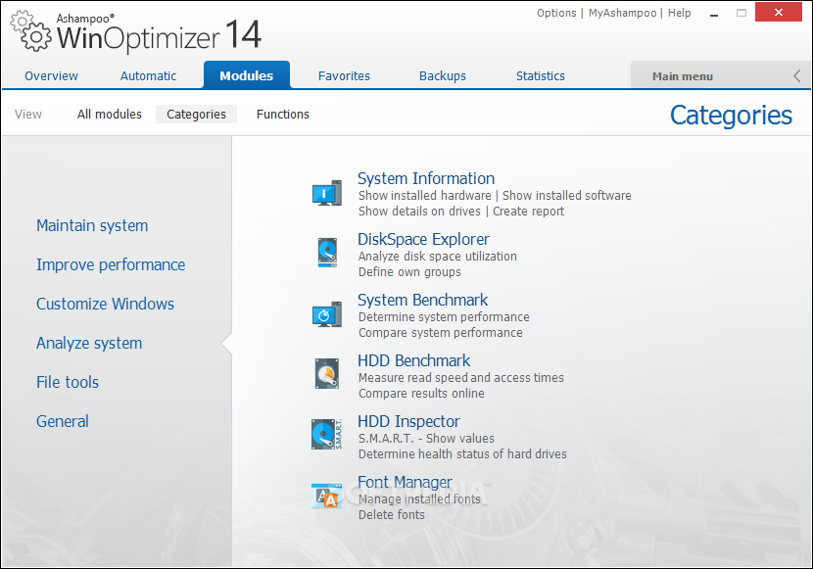Show All modules view
Screen dimensions: 813x569
tap(110, 114)
